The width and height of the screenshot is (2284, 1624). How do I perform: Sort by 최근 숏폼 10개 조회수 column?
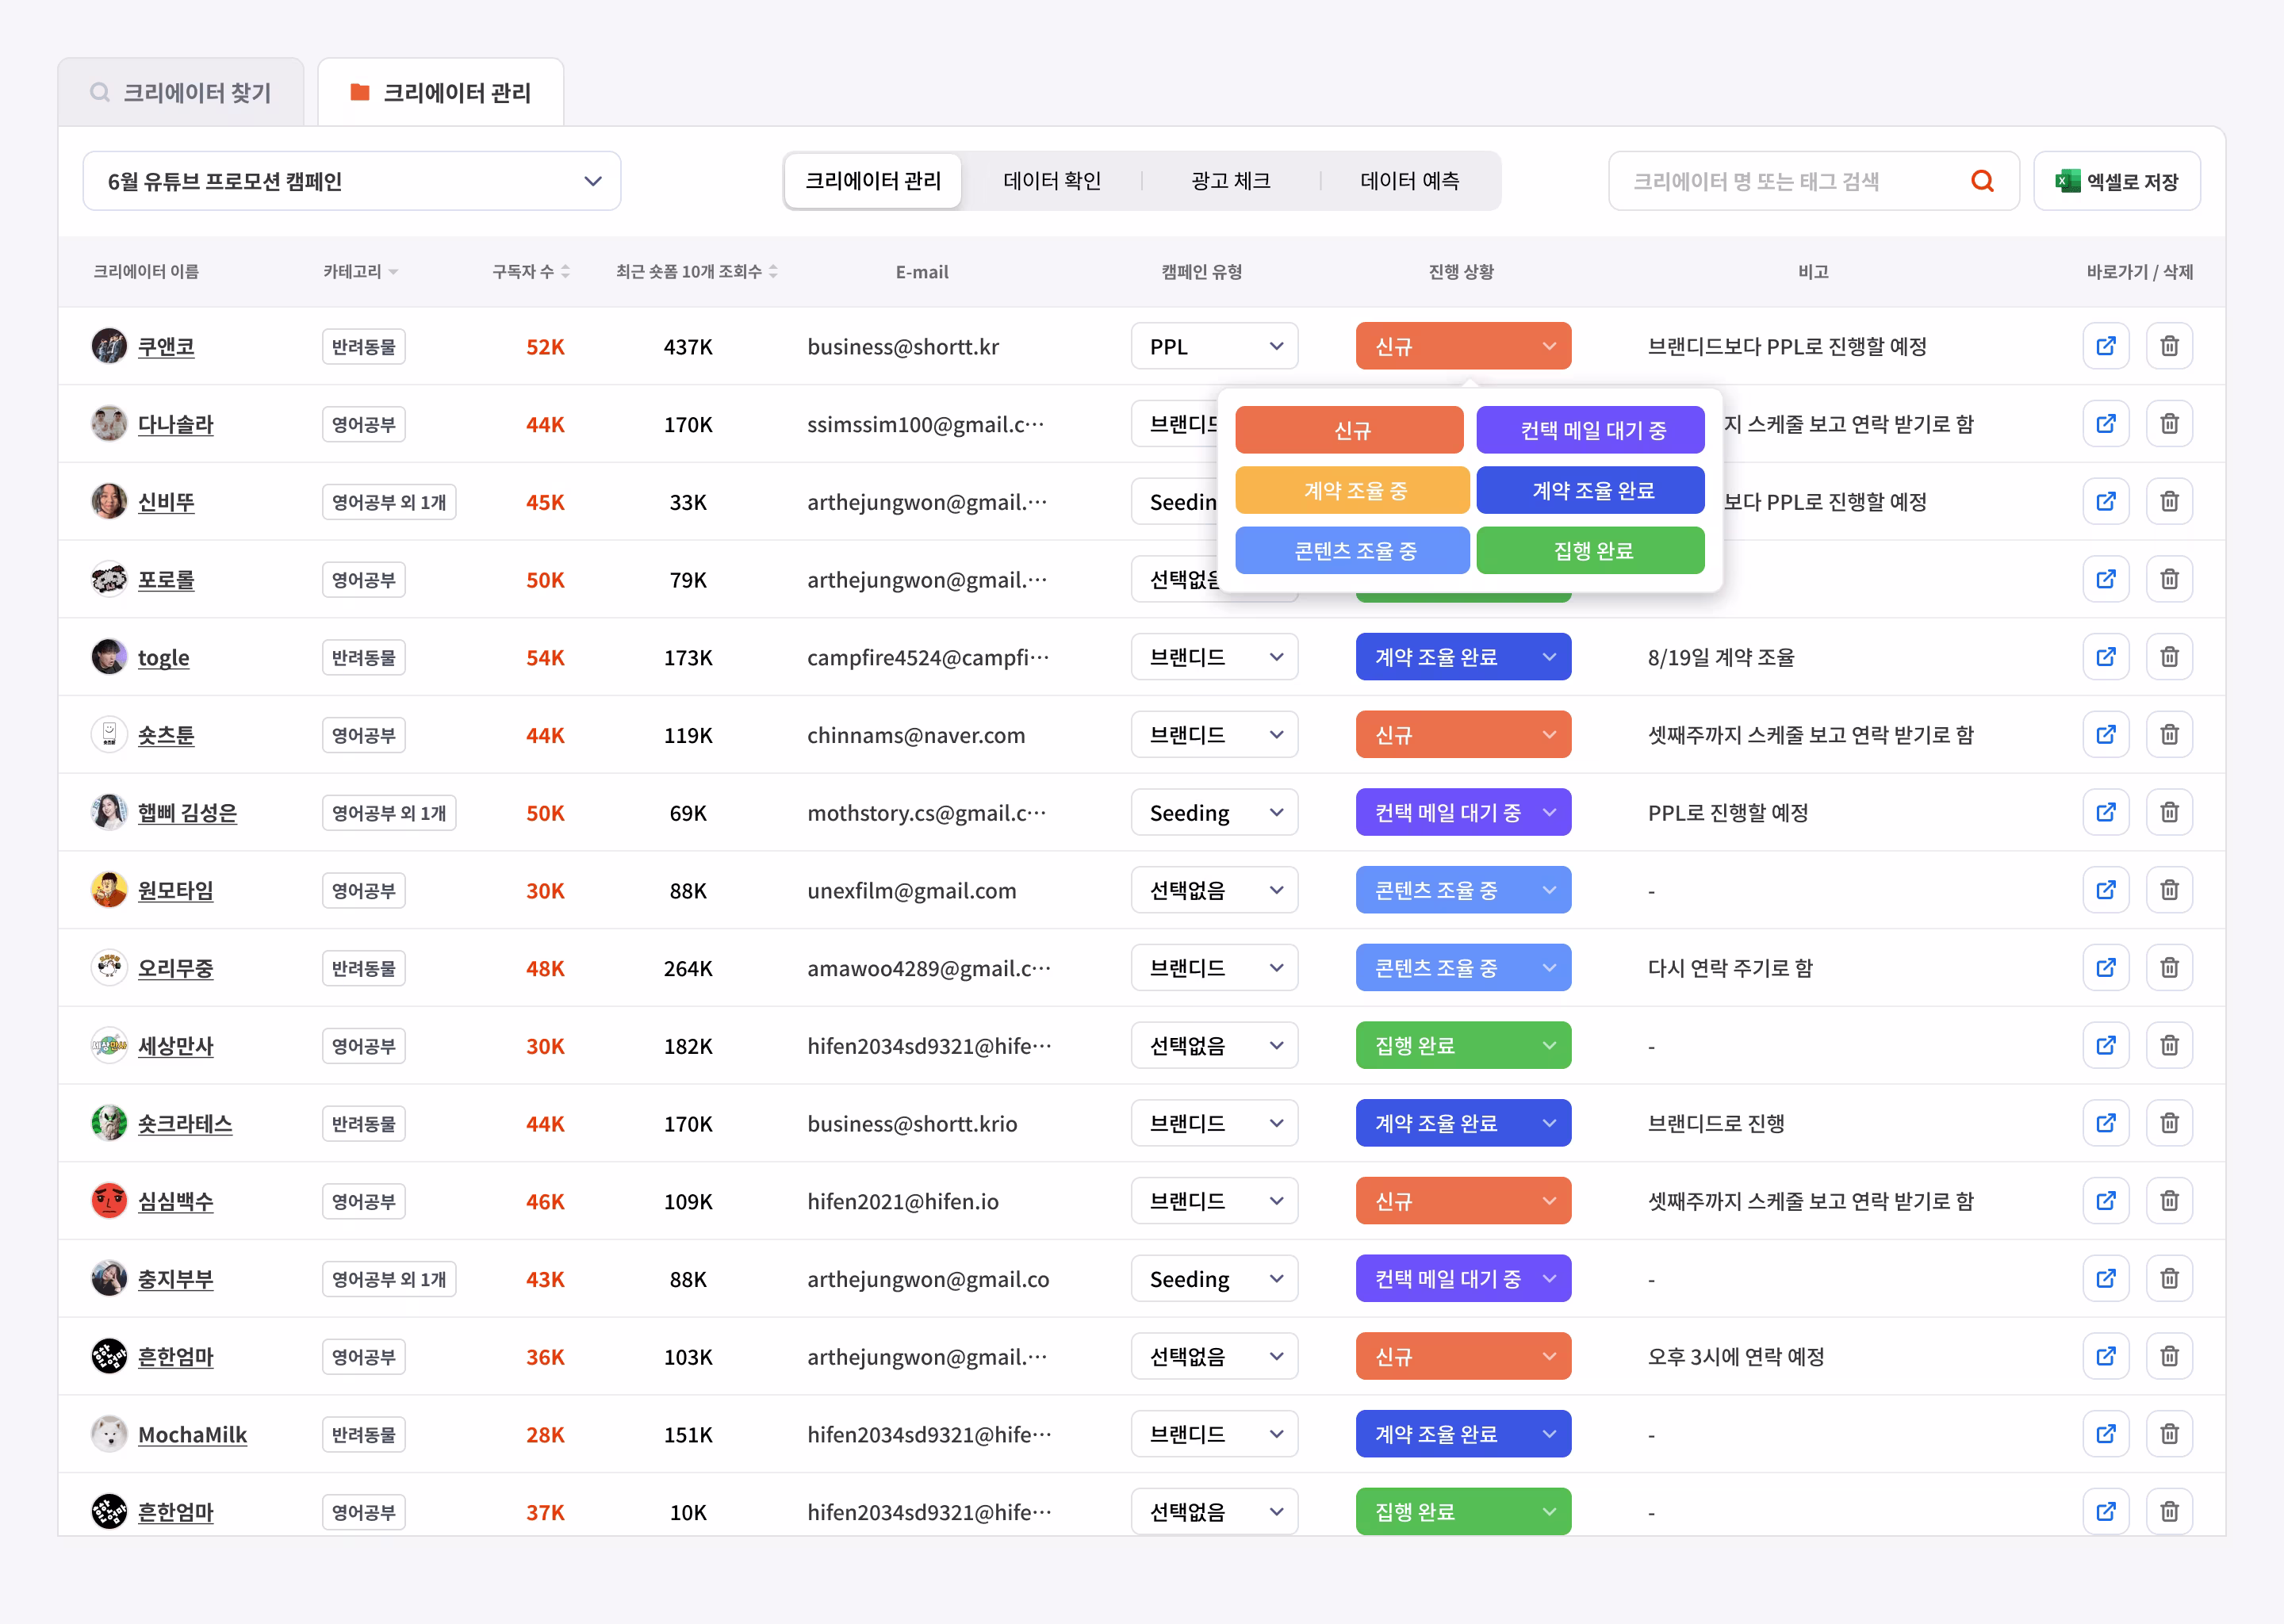pos(773,272)
